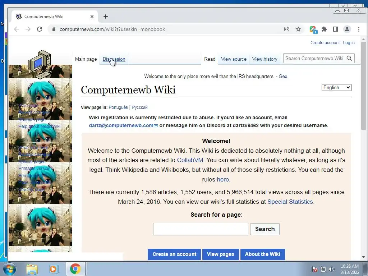Image resolution: width=368 pixels, height=276 pixels.
Task: Click the page vertical scrollbar thumb
Action: click(x=363, y=86)
